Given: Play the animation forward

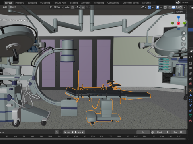Looking at the screenshot, I should (76, 132).
